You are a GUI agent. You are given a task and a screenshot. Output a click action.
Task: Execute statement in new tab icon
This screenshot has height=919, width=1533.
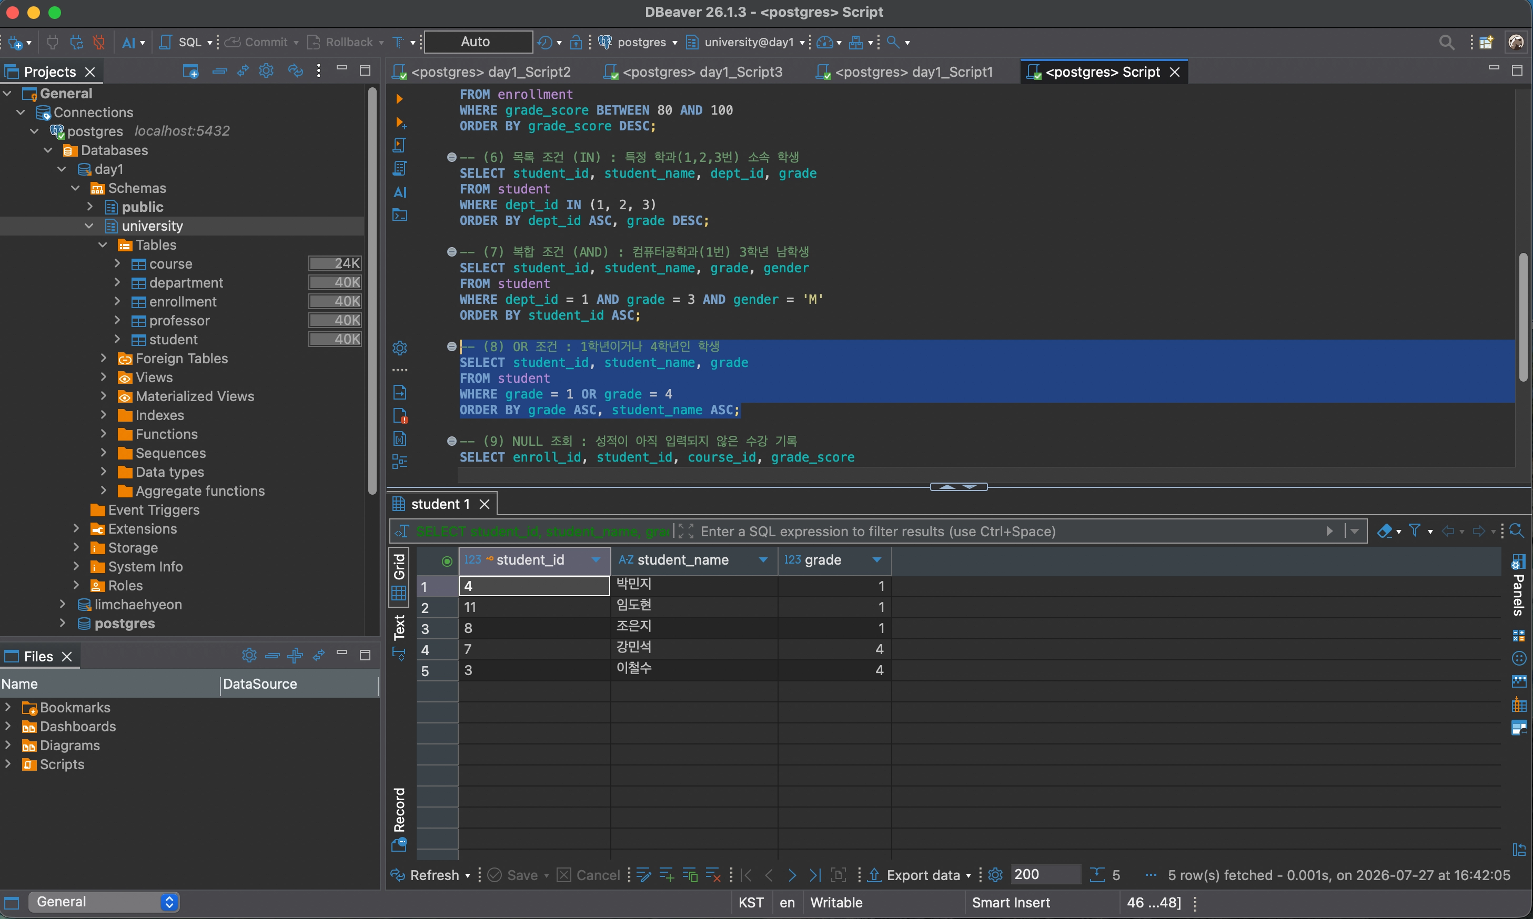click(x=400, y=122)
